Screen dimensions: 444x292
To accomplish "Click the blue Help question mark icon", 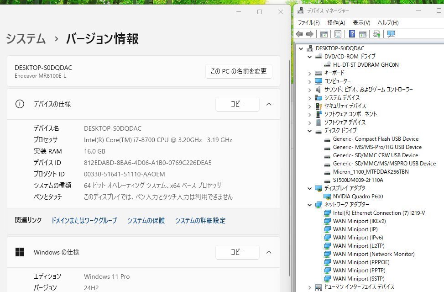I will (352, 34).
